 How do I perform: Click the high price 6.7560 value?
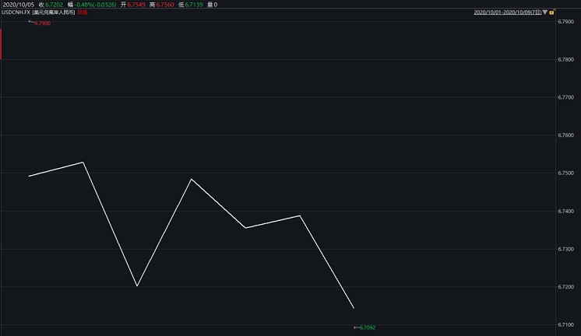(165, 5)
